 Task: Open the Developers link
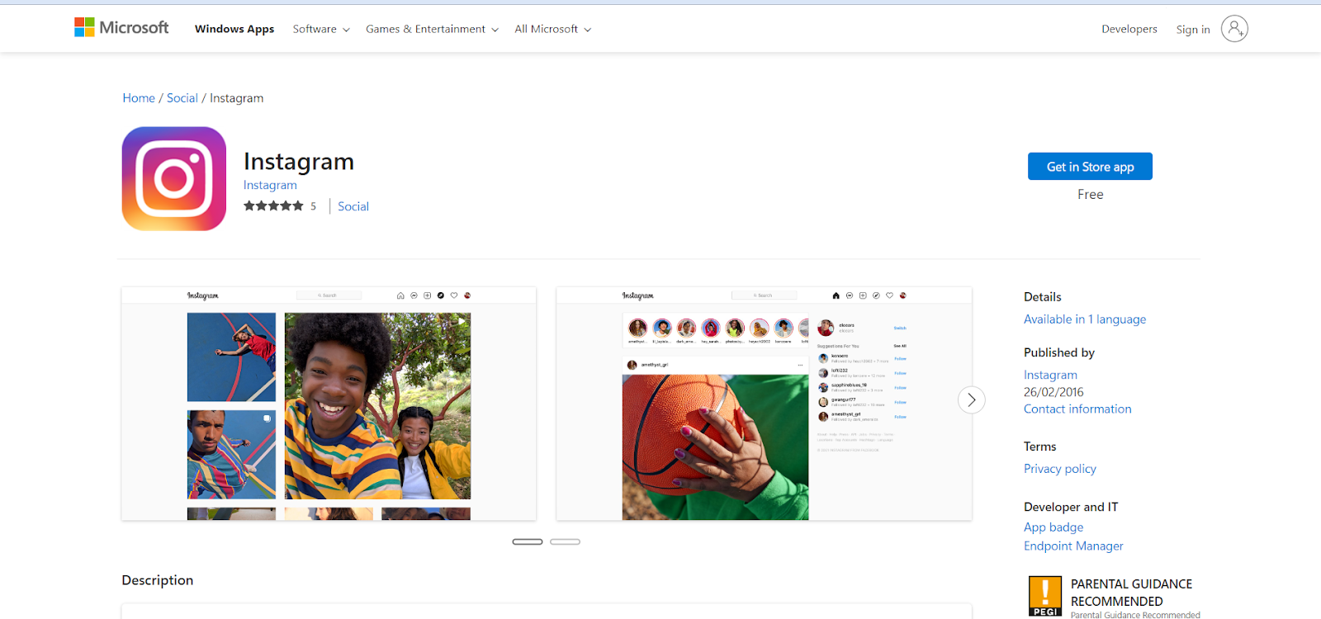1129,29
